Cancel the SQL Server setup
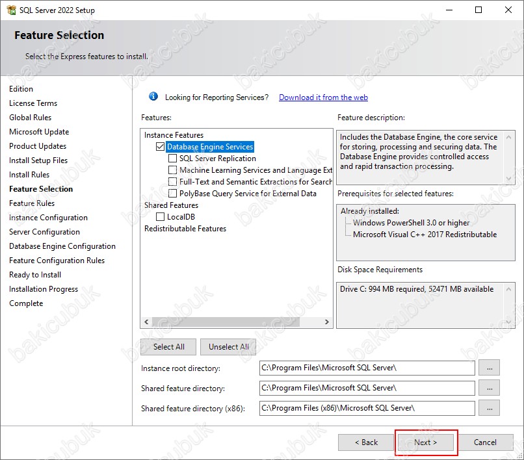 point(485,442)
